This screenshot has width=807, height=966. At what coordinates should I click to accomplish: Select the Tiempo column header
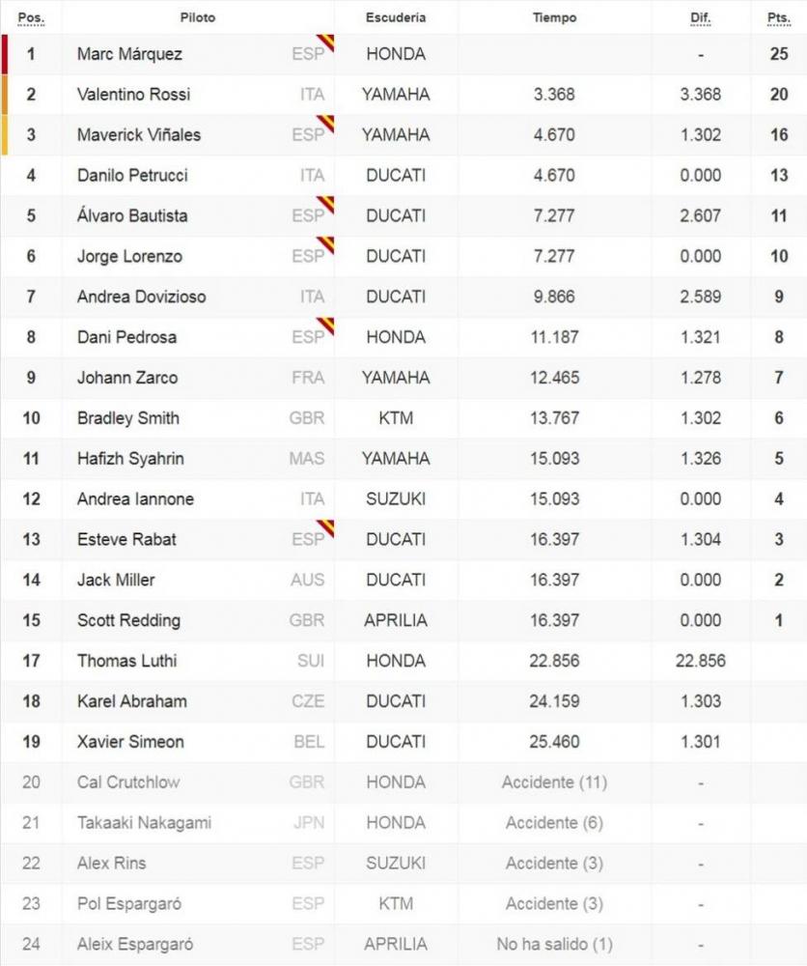coord(555,17)
